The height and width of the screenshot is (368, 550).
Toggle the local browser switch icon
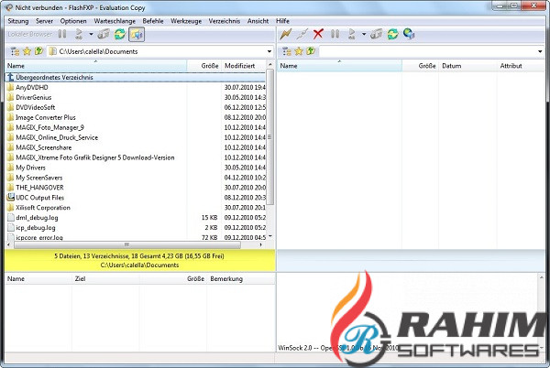click(x=137, y=34)
